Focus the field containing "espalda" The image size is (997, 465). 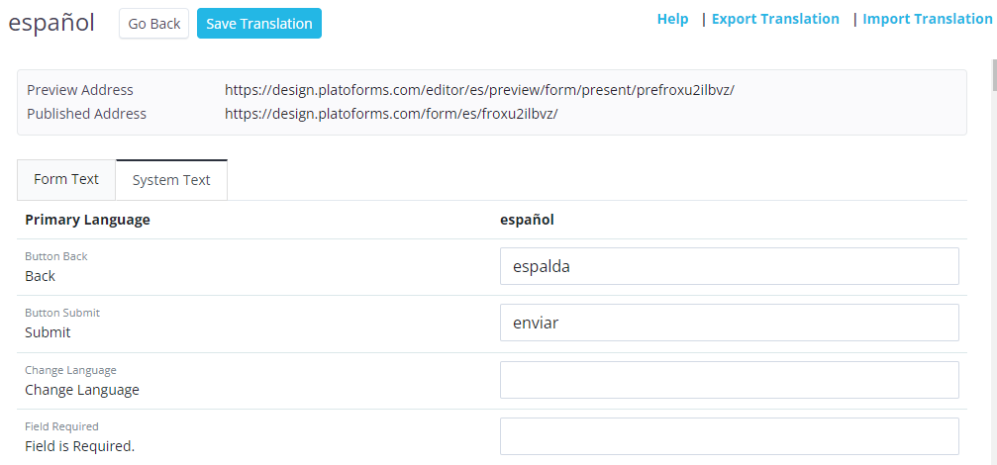[729, 266]
